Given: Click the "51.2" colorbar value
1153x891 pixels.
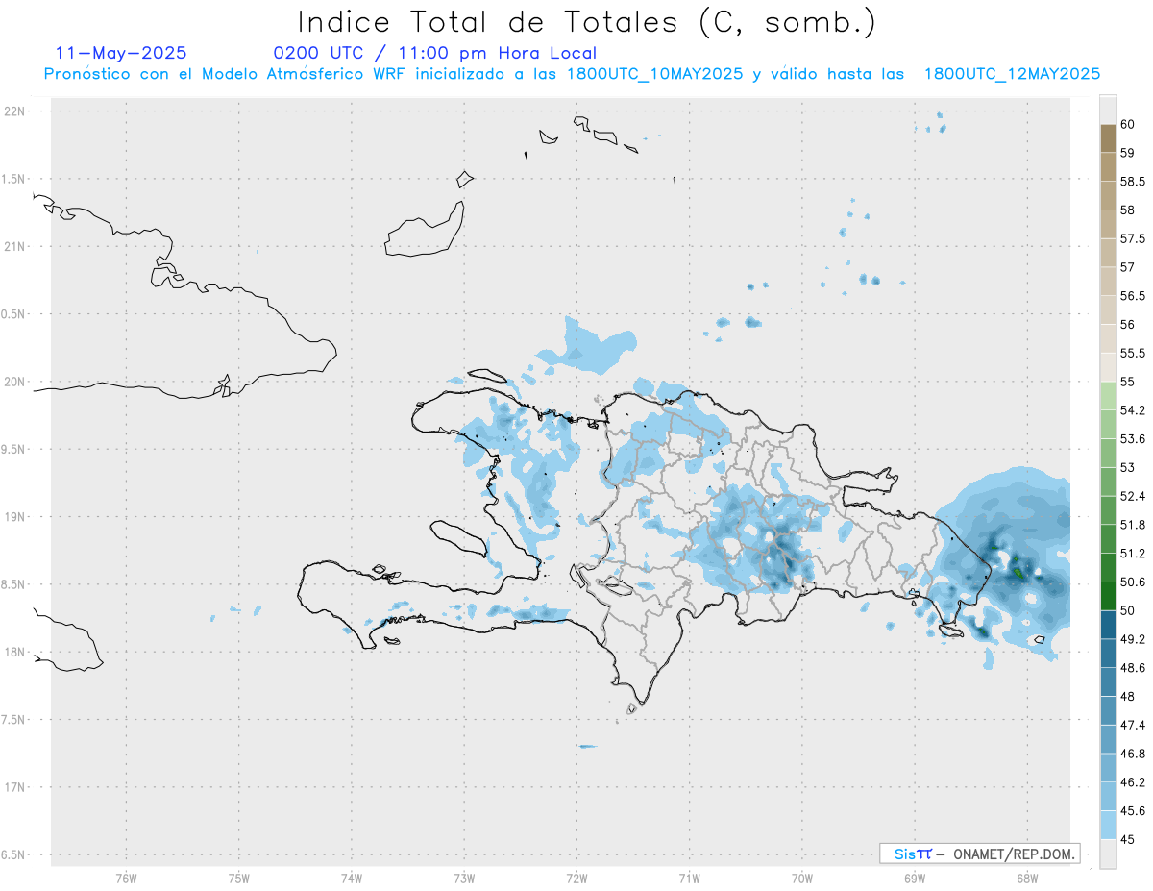Looking at the screenshot, I should [x=1133, y=554].
